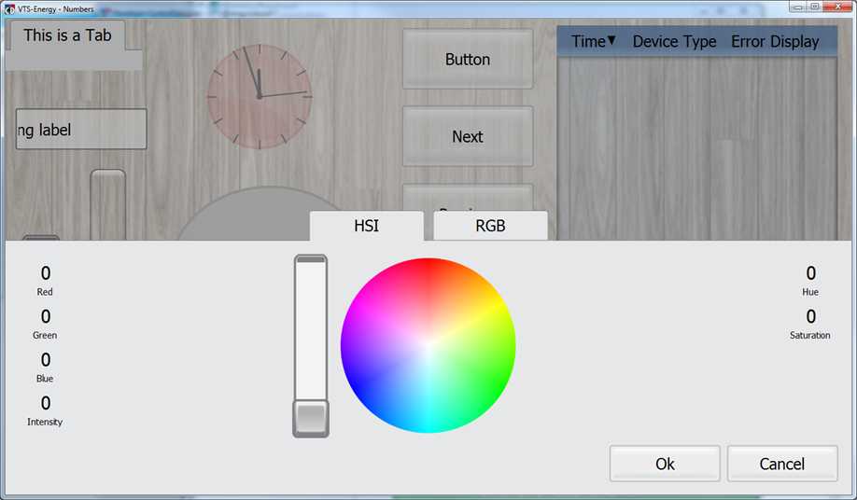The image size is (857, 500).
Task: Select the 'This is a Tab' tab
Action: (67, 35)
